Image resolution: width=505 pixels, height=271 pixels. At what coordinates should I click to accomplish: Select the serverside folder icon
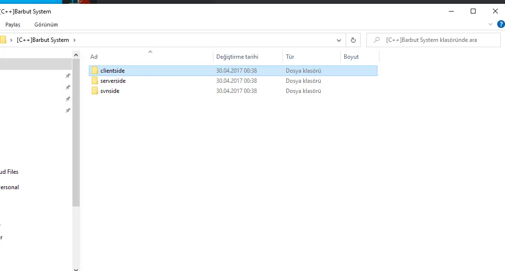(x=95, y=81)
